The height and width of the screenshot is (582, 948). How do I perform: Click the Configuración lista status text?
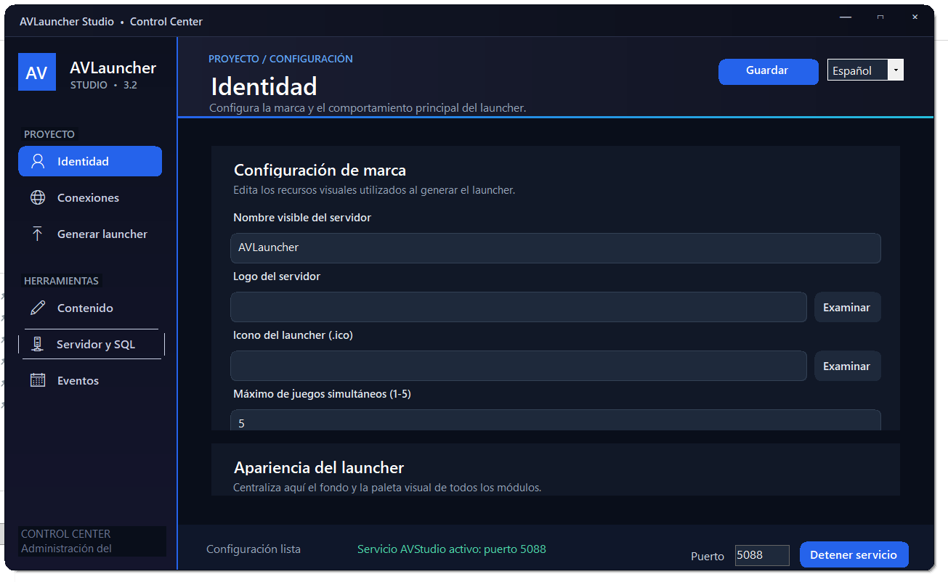tap(254, 549)
